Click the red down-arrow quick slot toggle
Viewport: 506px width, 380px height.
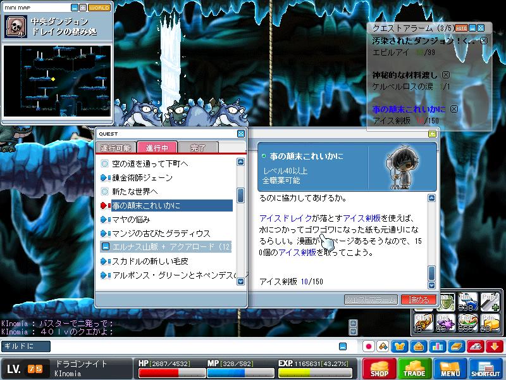point(494,346)
